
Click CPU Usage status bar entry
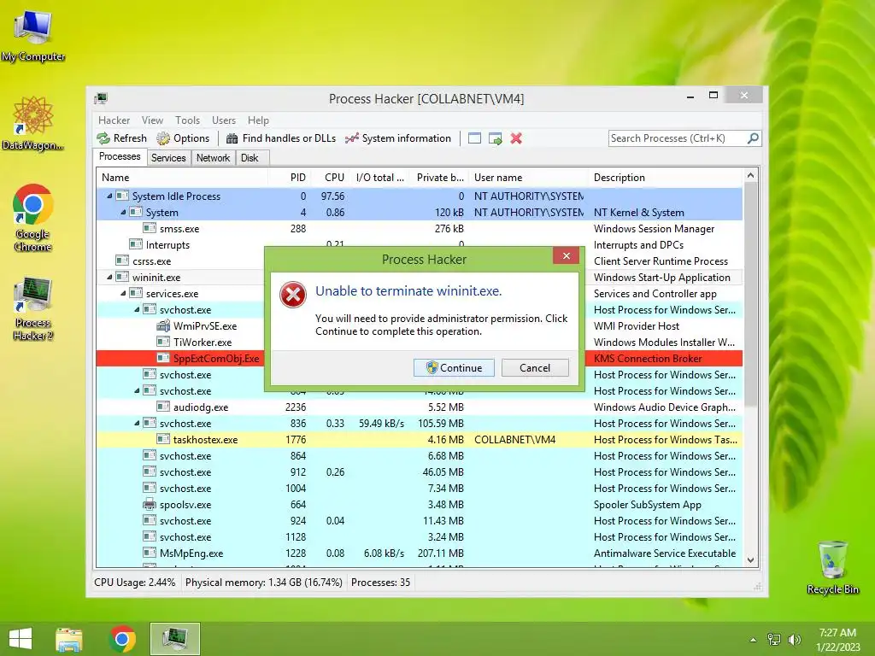[134, 583]
